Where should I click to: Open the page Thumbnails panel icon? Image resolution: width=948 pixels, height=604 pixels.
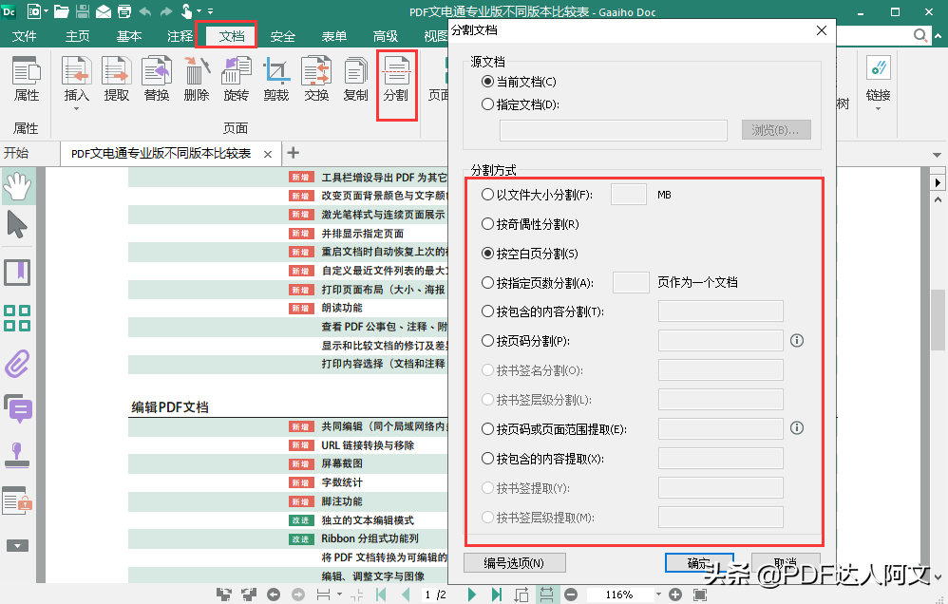[x=17, y=318]
